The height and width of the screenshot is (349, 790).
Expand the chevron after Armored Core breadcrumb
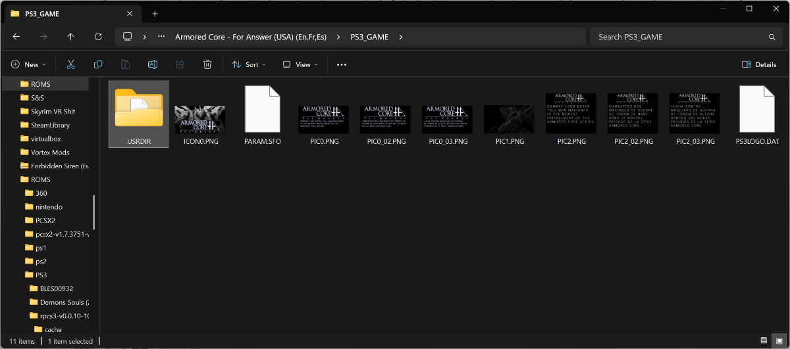point(340,37)
